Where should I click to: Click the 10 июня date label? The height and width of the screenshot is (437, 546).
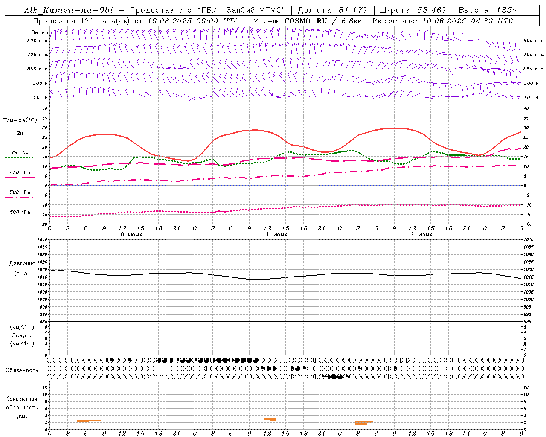pos(130,235)
